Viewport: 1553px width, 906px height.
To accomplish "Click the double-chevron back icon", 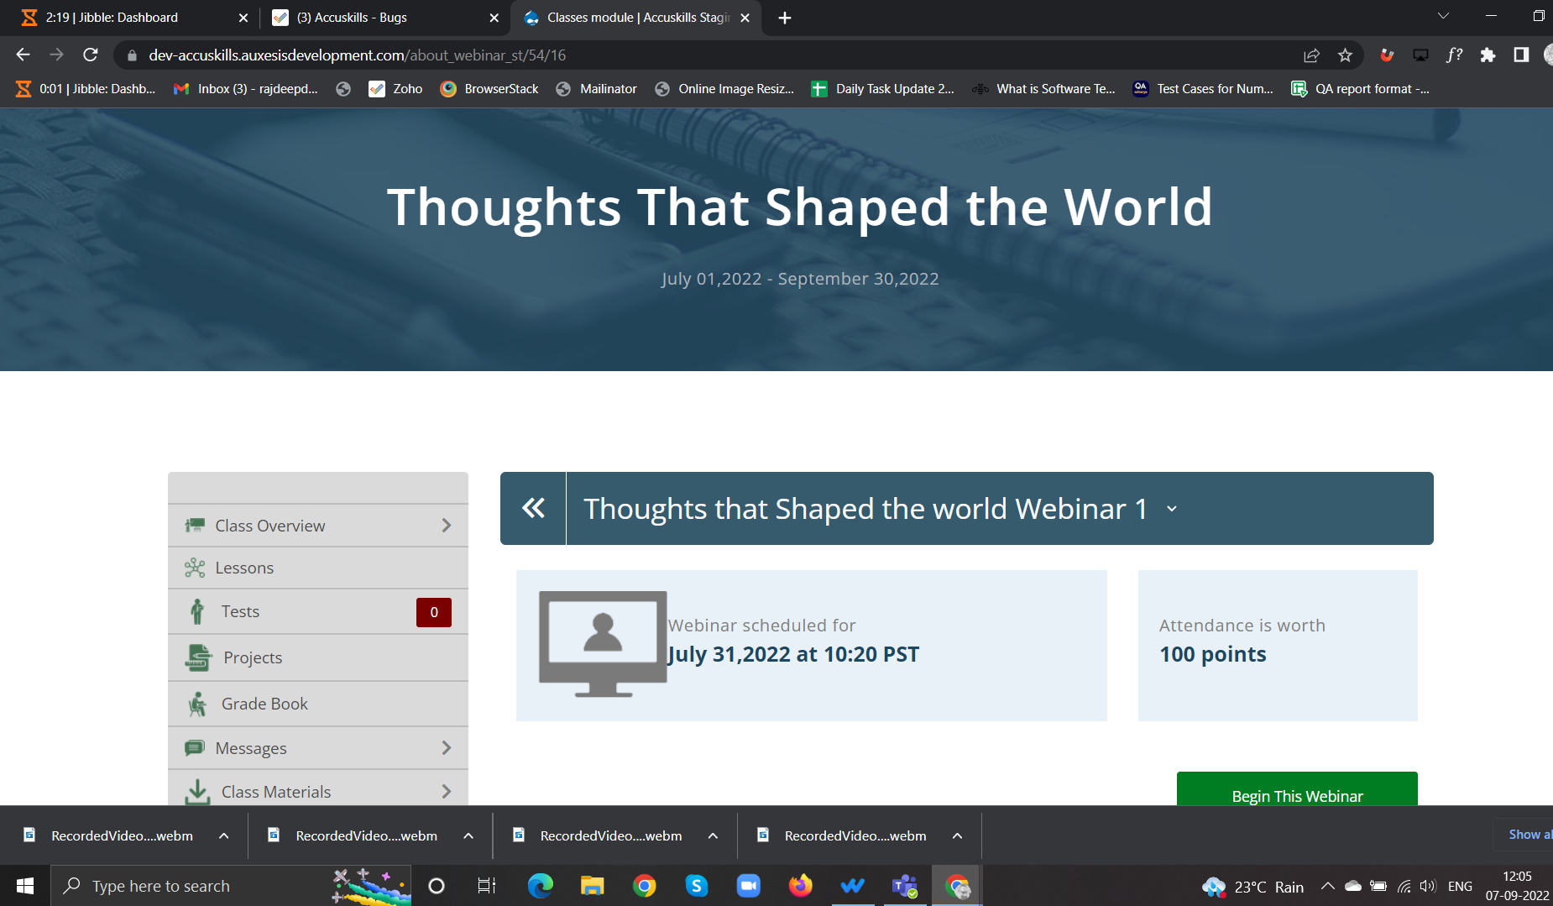I will pos(533,508).
